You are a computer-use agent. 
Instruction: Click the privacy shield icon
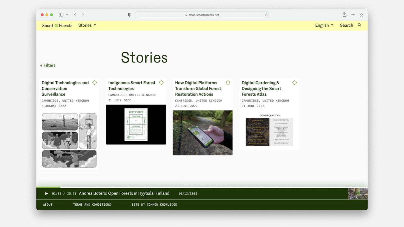[129, 15]
